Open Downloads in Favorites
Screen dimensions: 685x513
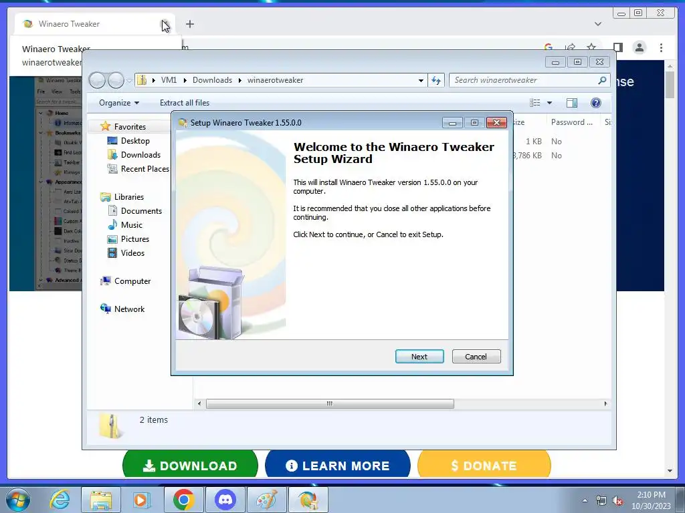click(140, 155)
